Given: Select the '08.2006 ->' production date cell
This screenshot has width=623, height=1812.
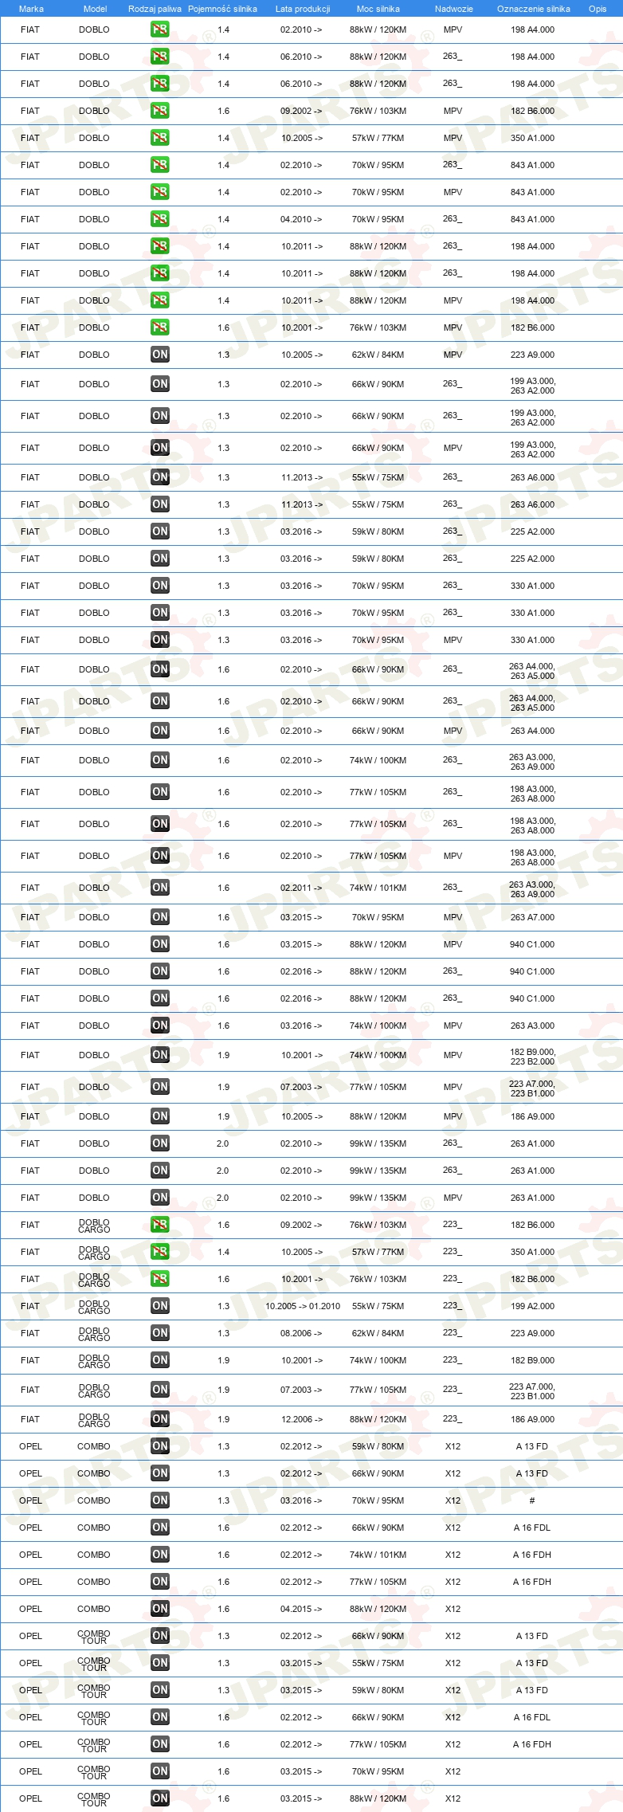Looking at the screenshot, I should [x=301, y=1333].
